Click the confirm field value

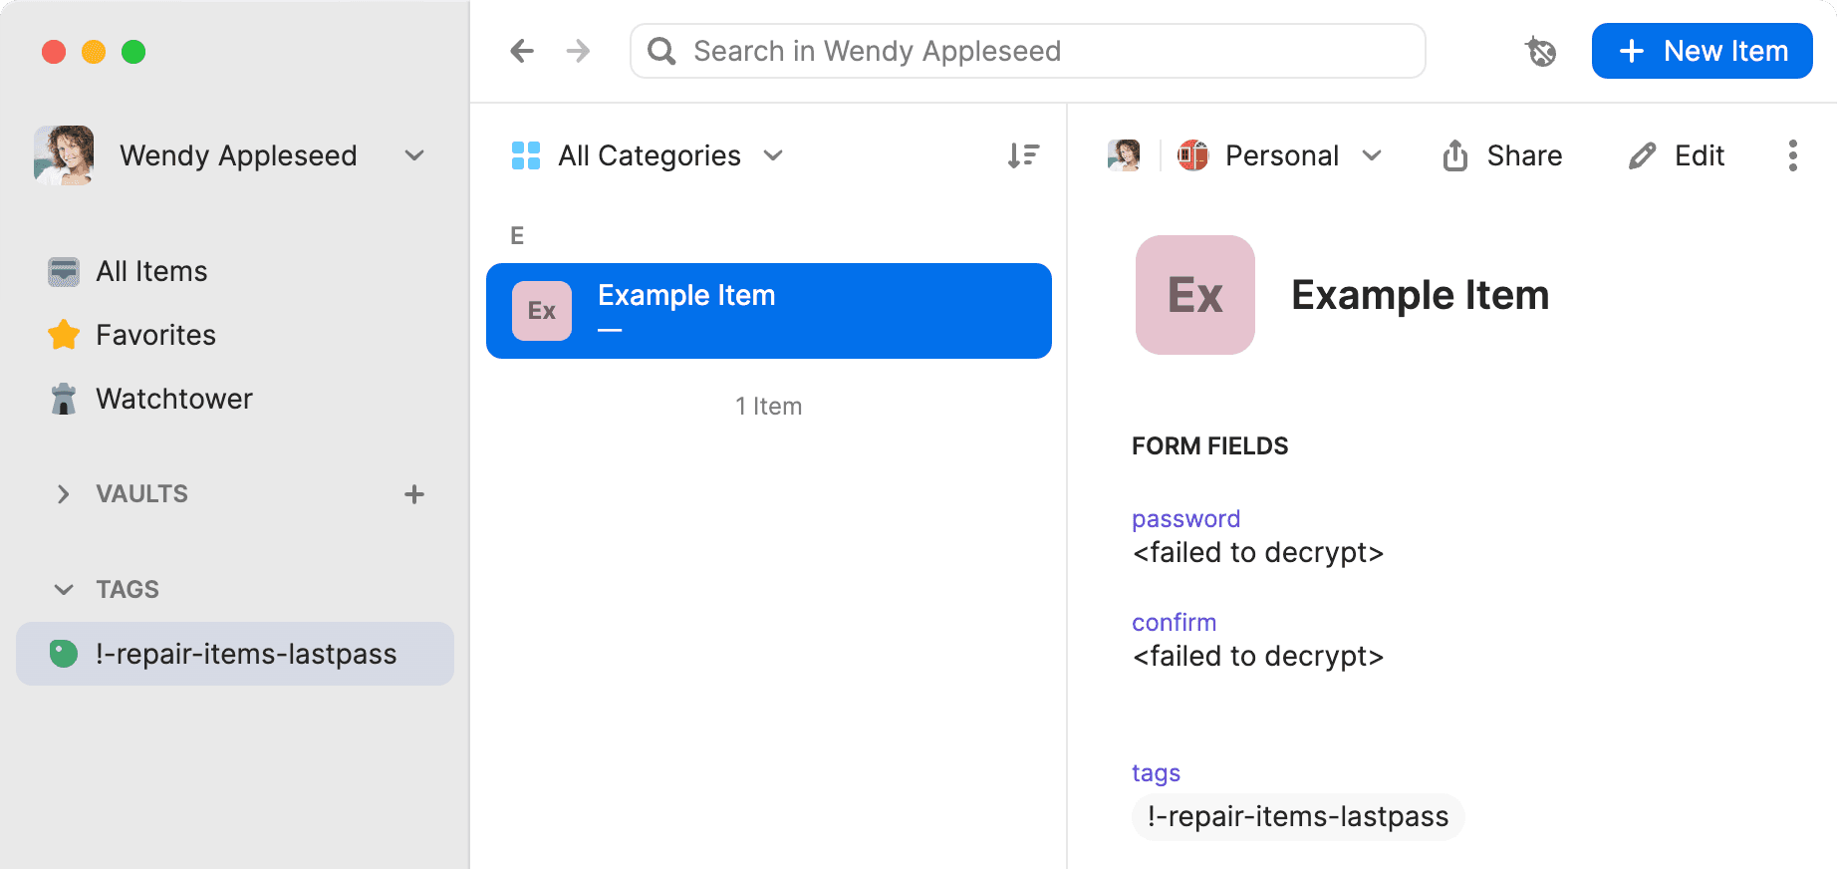1258,657
